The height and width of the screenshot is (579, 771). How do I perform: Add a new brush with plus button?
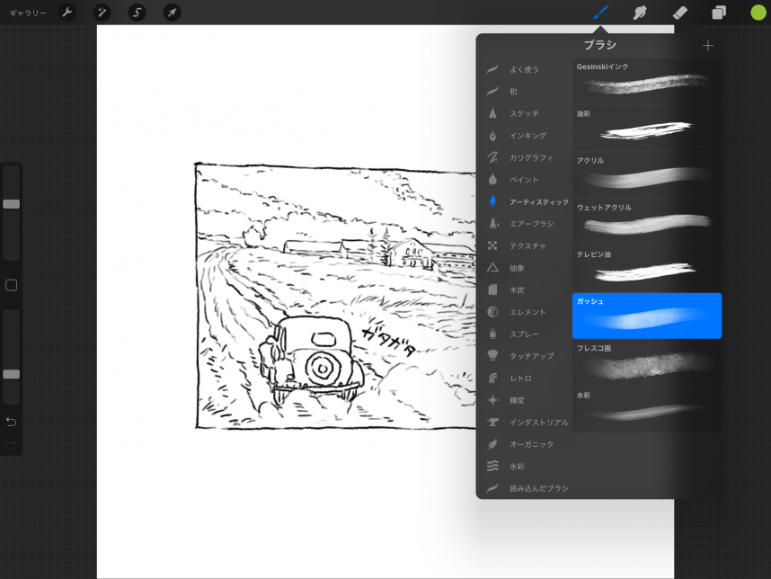click(708, 46)
